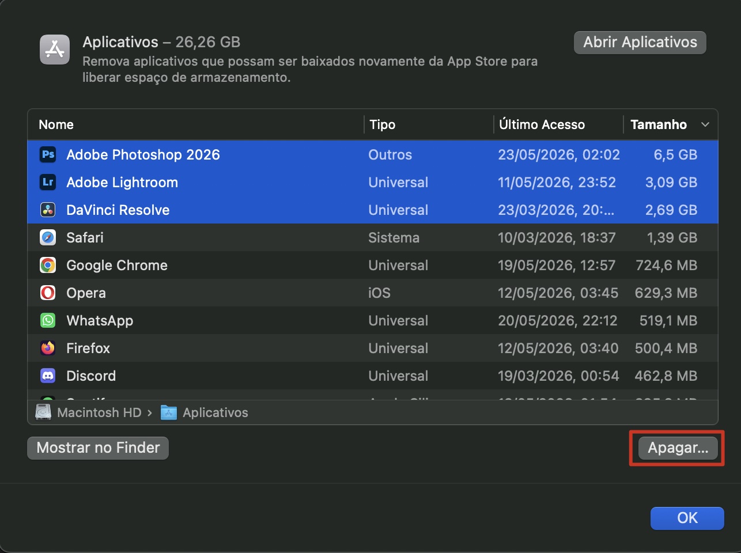Click the Adobe Lightroom app icon

click(x=48, y=182)
